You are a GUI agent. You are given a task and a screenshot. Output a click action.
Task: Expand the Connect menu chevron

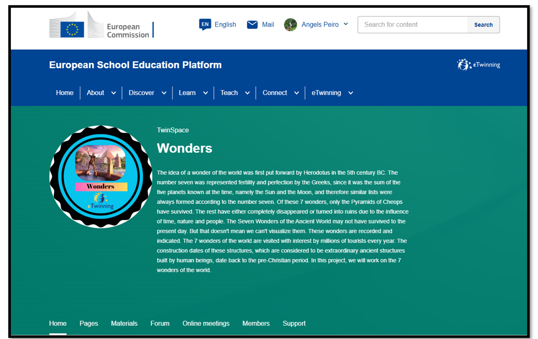pyautogui.click(x=296, y=93)
